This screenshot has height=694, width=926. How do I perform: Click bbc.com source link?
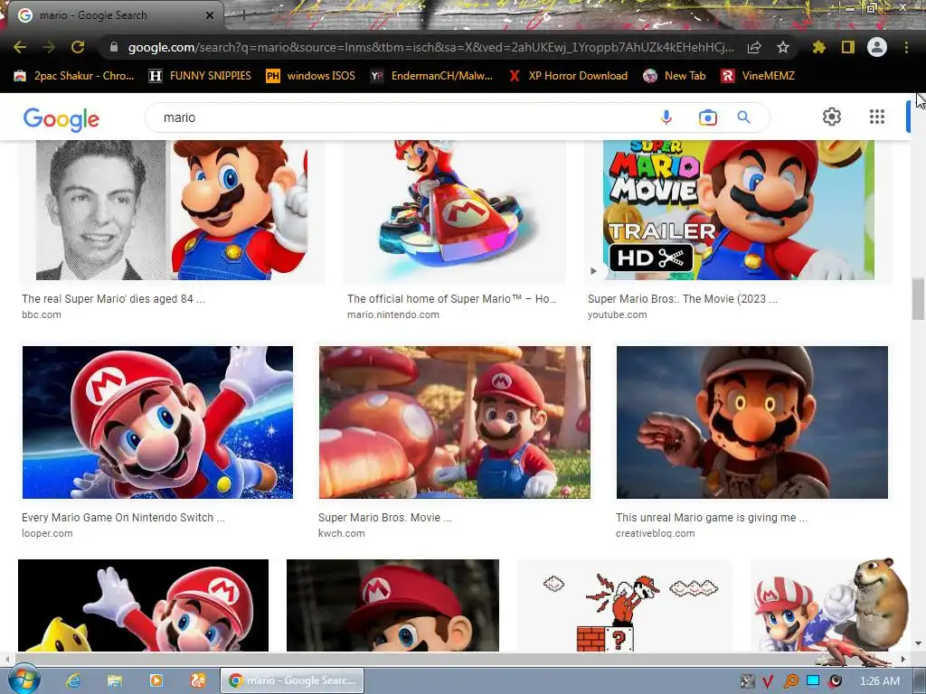click(x=42, y=314)
